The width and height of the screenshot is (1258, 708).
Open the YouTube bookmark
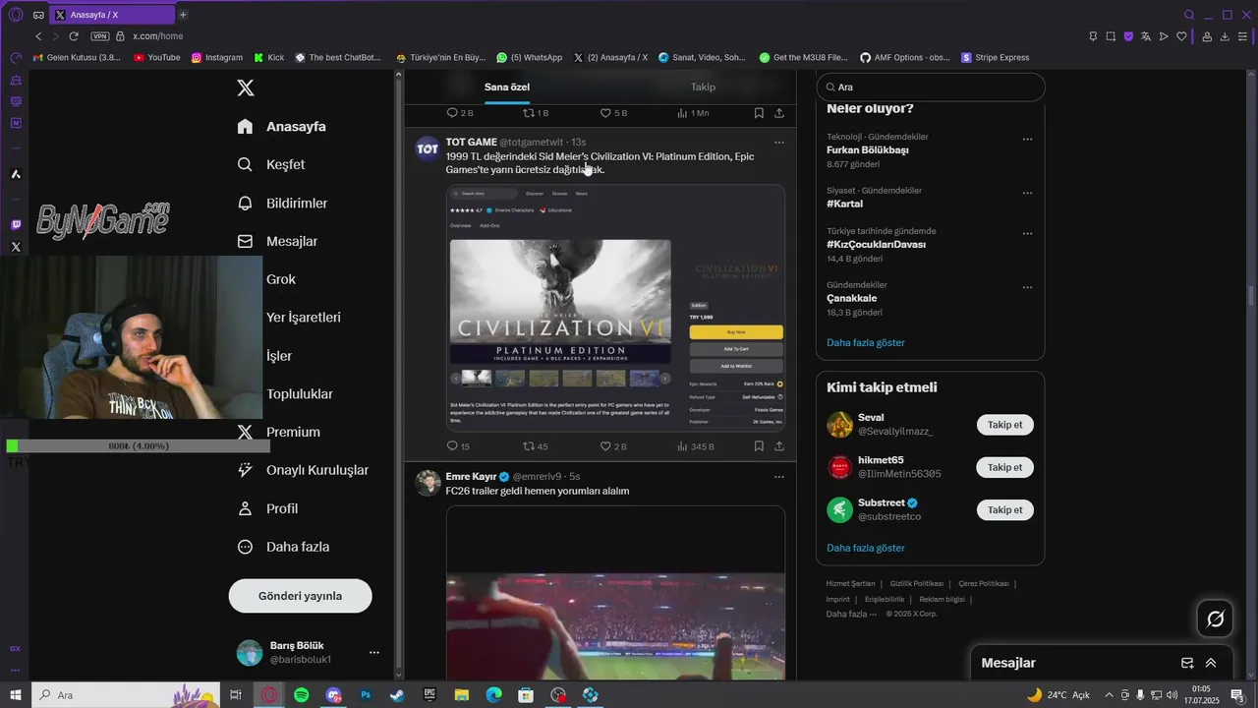156,57
